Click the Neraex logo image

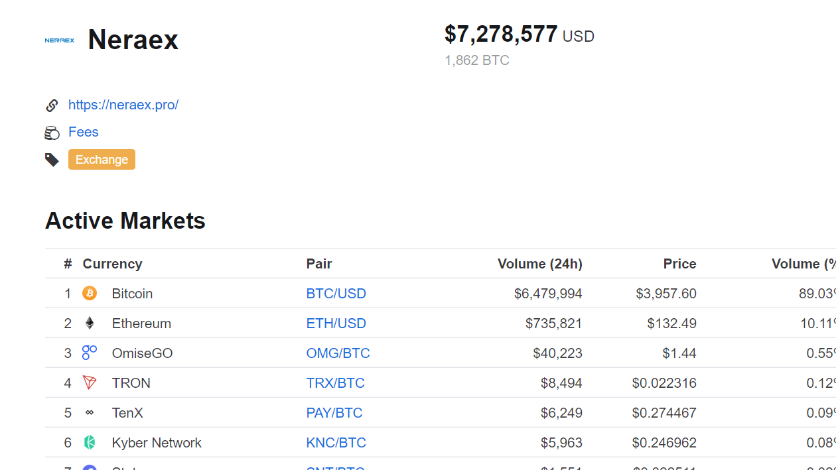pos(60,40)
